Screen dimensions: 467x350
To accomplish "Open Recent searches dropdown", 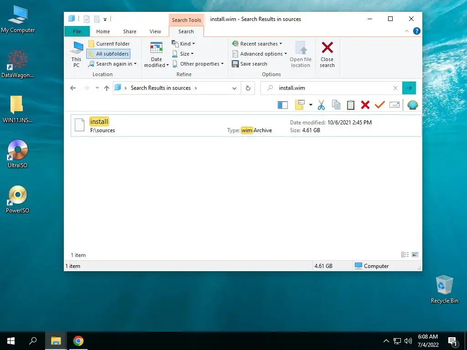I will click(257, 44).
